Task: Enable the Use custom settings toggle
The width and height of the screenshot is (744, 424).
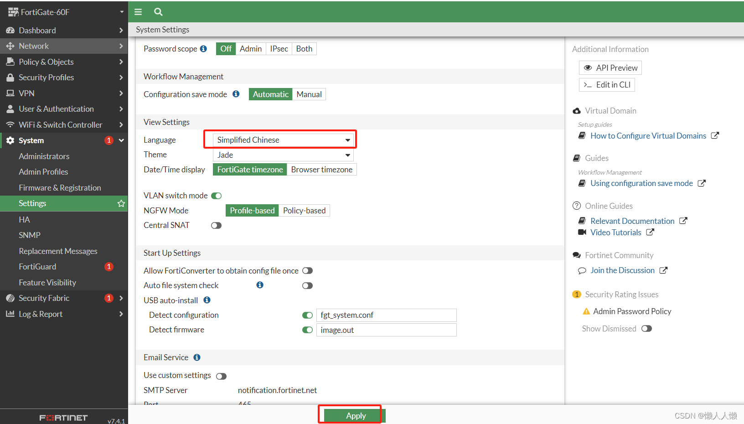Action: [222, 376]
